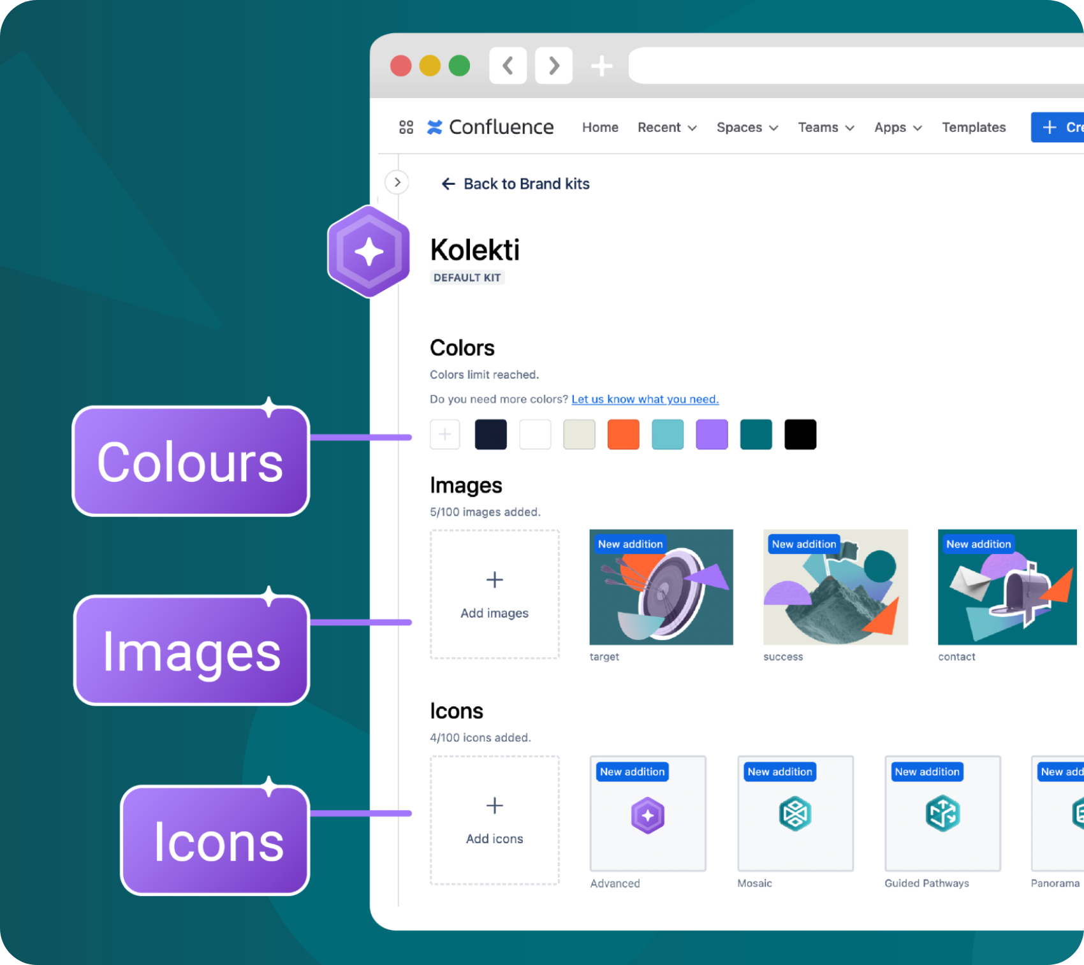The image size is (1084, 965).
Task: Select the purple color swatch
Action: coord(712,435)
